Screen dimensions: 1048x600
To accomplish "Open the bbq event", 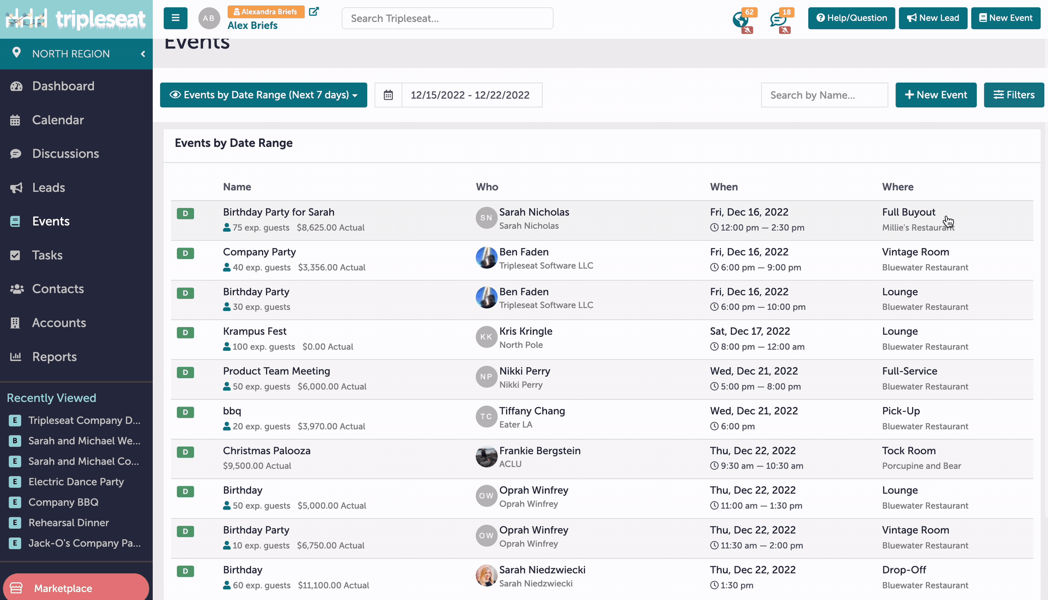I will click(x=232, y=411).
